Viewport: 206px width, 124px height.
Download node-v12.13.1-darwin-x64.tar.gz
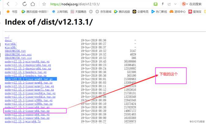tap(28, 65)
